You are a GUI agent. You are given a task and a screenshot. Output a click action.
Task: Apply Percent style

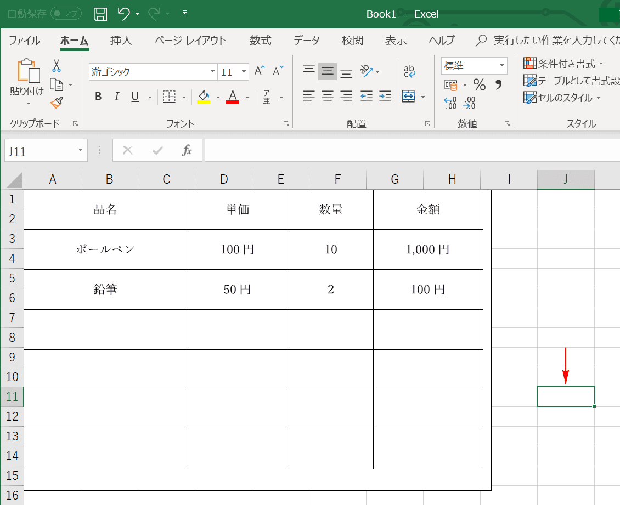pyautogui.click(x=480, y=84)
